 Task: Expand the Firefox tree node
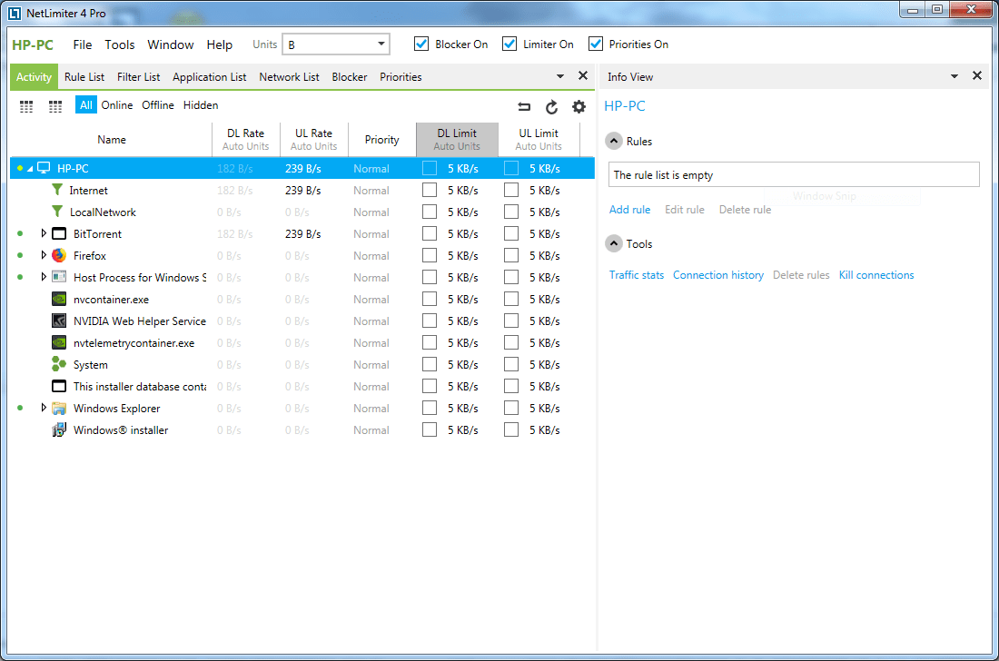44,255
